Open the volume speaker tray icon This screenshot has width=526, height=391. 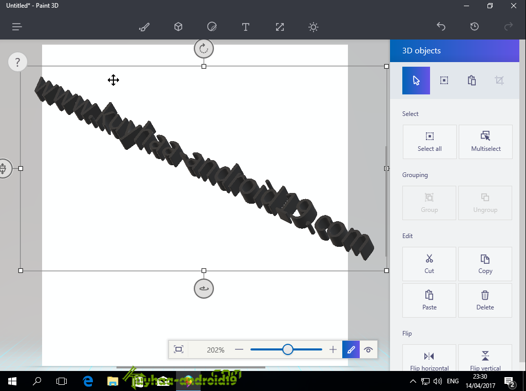(x=437, y=381)
